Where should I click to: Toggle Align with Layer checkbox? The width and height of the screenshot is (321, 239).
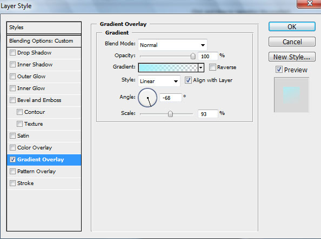(x=188, y=80)
